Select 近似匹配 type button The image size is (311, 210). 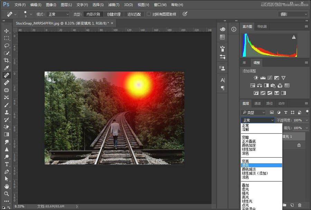tap(134, 14)
